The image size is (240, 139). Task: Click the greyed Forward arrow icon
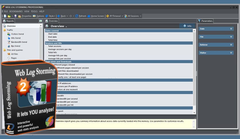point(70,16)
